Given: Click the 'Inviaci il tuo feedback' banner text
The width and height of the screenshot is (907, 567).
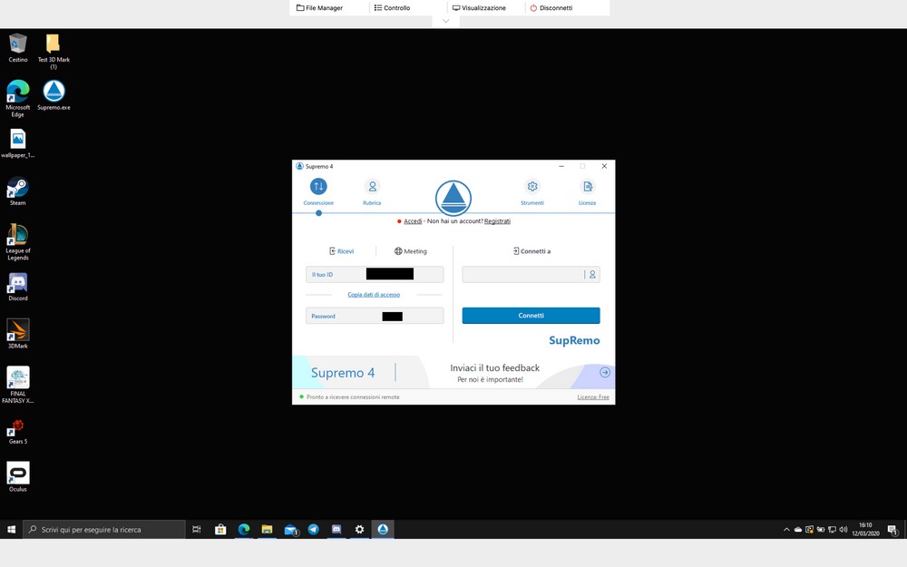Looking at the screenshot, I should [494, 368].
